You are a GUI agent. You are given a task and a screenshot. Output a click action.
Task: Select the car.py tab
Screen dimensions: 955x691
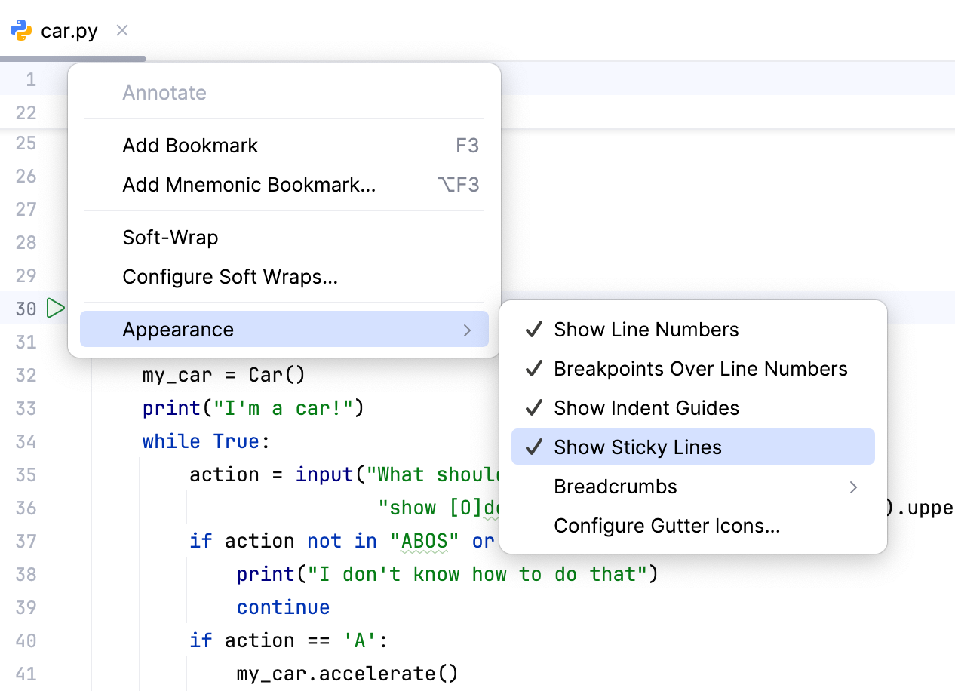[69, 32]
